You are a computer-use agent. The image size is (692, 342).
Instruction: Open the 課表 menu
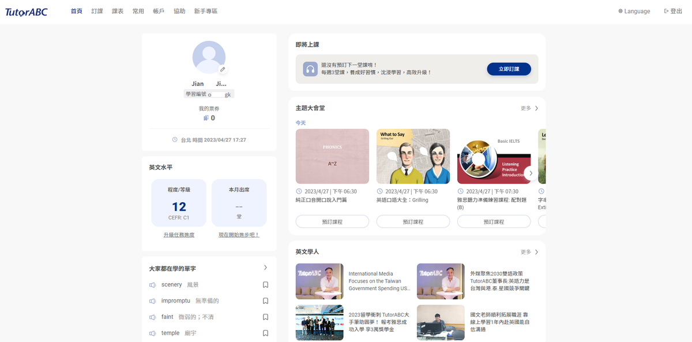(x=118, y=12)
